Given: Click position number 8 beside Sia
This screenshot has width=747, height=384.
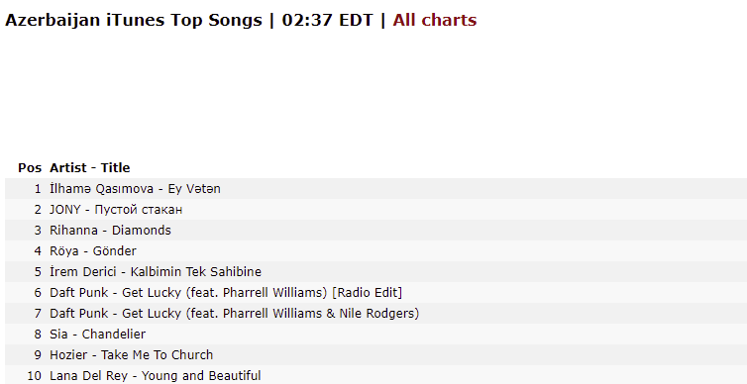Looking at the screenshot, I should point(38,335).
